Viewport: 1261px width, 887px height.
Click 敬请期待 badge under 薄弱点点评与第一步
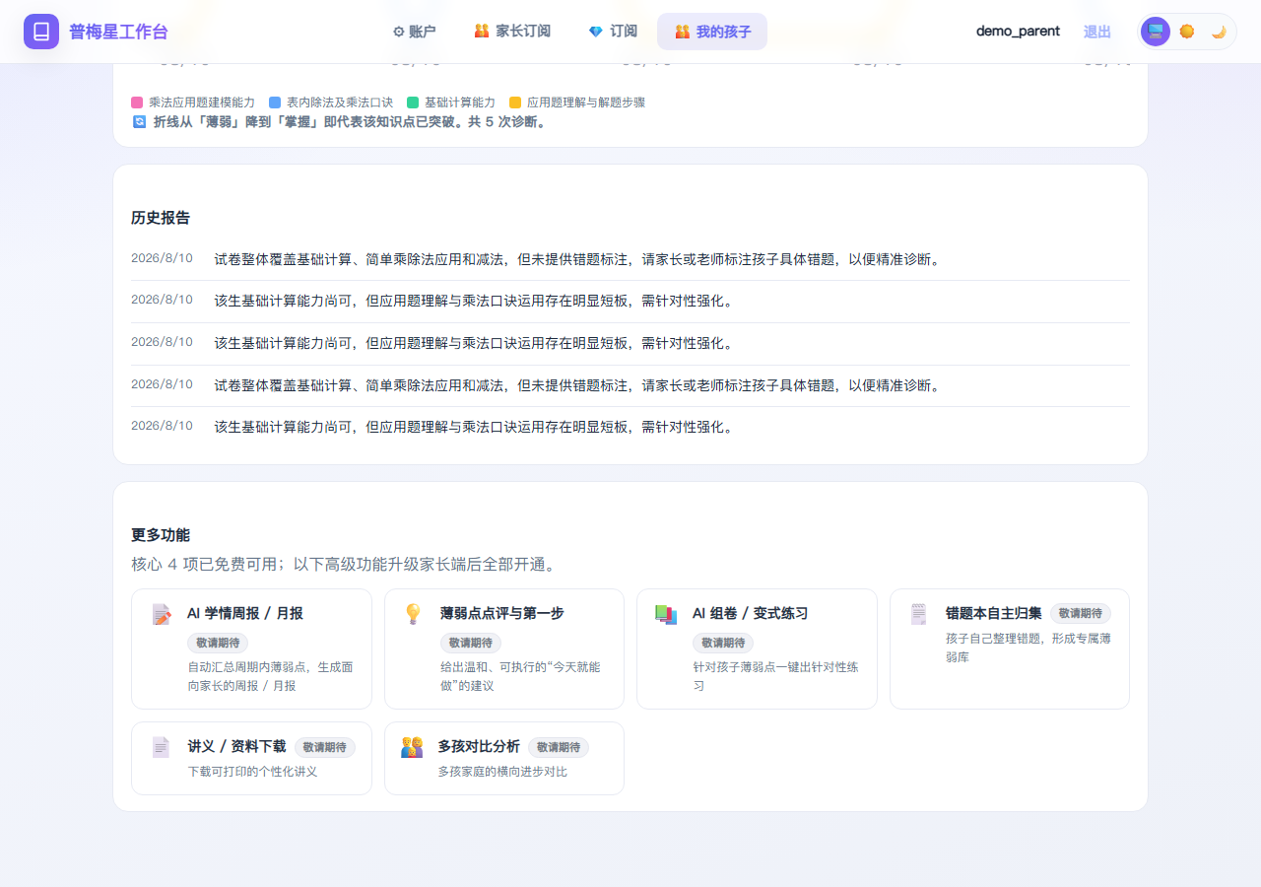click(471, 643)
